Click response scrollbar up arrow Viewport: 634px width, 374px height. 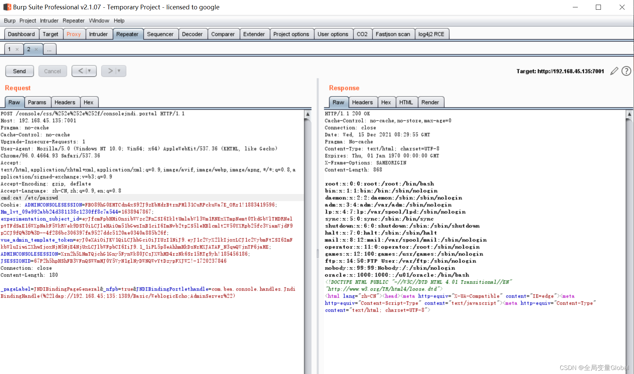(x=629, y=114)
